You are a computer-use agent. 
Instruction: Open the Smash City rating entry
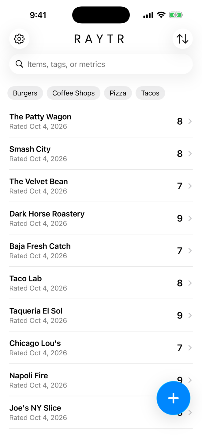click(101, 153)
